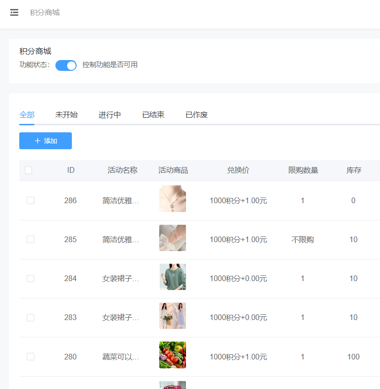Click the ID column header
This screenshot has width=380, height=389.
[71, 170]
